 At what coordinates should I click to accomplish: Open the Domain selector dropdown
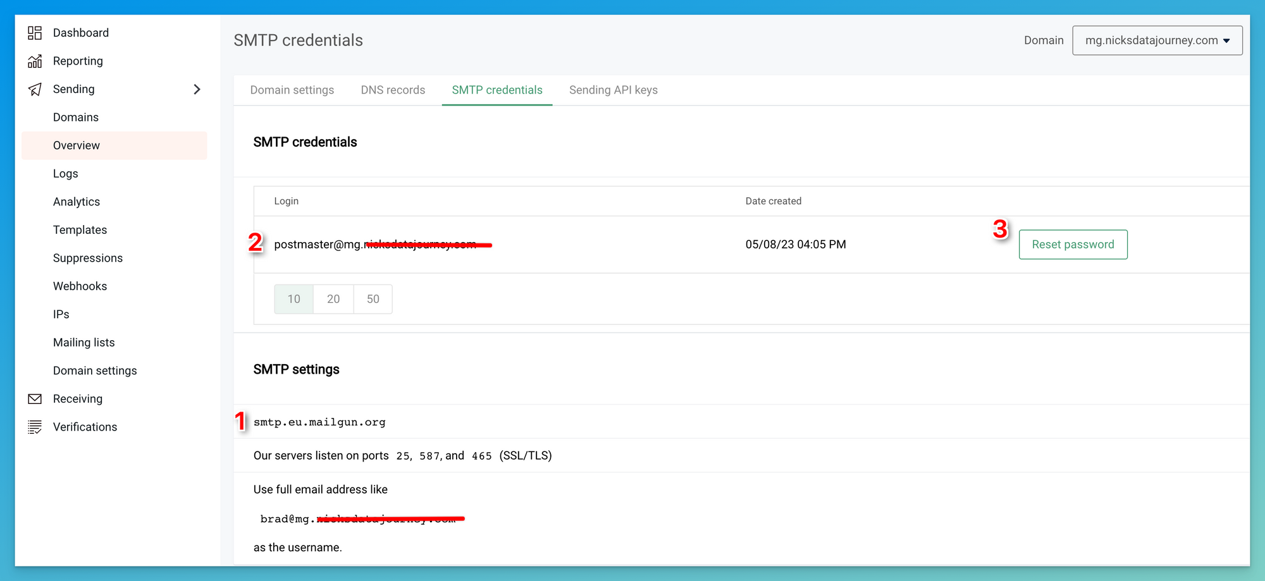(1157, 40)
